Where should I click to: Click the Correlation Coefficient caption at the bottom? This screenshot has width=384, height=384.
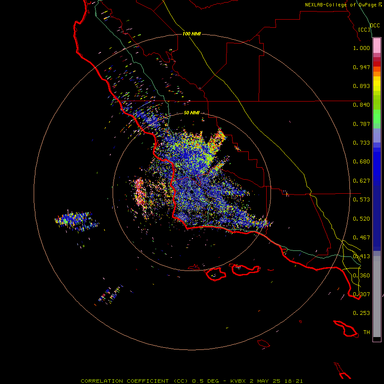pos(192,381)
